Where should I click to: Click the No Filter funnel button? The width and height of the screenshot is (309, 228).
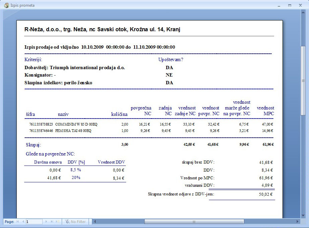tap(75, 222)
